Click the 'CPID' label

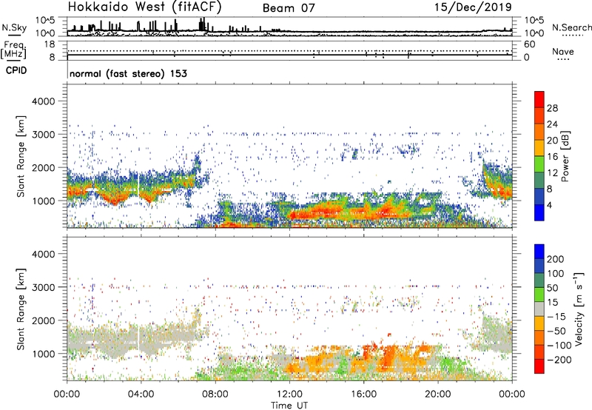pos(16,70)
